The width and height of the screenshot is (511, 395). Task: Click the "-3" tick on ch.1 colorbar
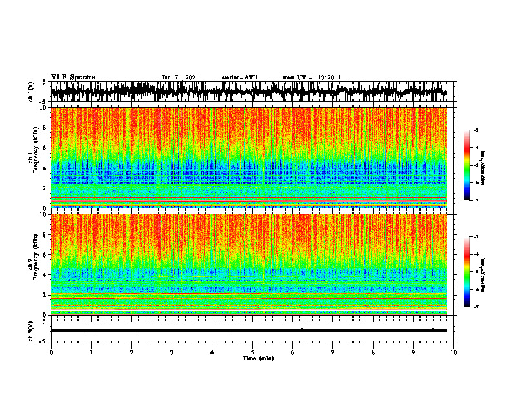click(476, 130)
